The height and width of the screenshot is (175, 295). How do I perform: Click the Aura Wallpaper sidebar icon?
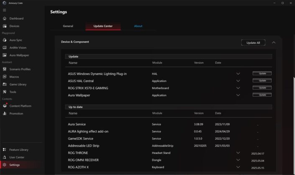coord(5,55)
